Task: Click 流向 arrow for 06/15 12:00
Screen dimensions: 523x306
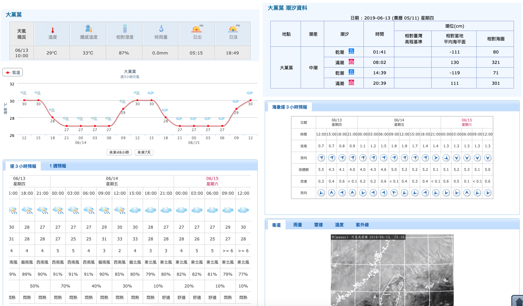Action: (x=488, y=193)
